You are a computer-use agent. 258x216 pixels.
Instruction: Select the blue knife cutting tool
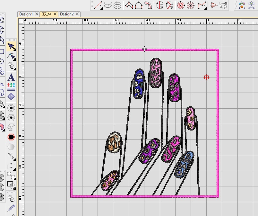point(11,208)
